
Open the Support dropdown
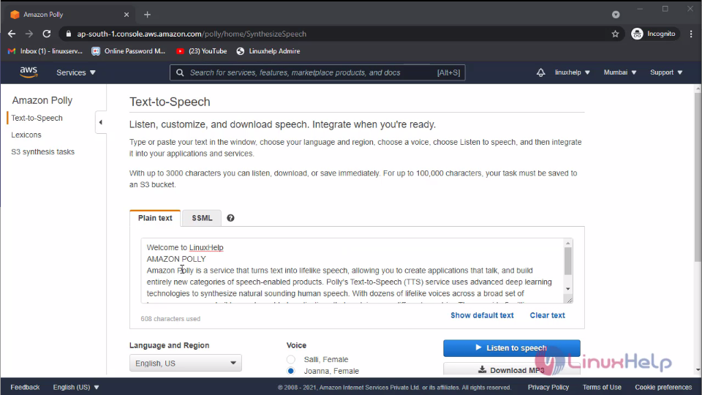[x=666, y=72]
